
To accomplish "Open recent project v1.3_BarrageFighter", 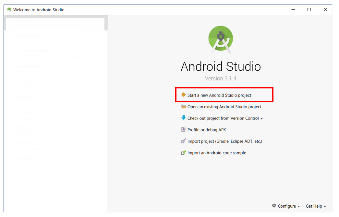I will [x=55, y=54].
